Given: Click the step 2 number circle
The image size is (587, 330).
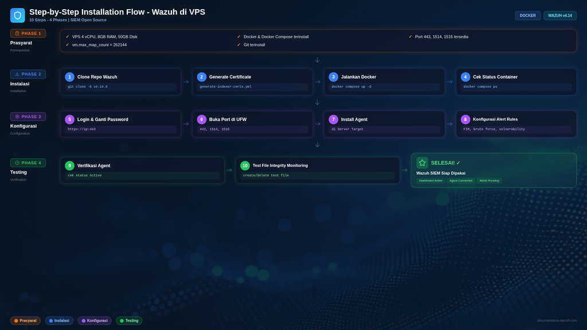Looking at the screenshot, I should click(x=201, y=77).
